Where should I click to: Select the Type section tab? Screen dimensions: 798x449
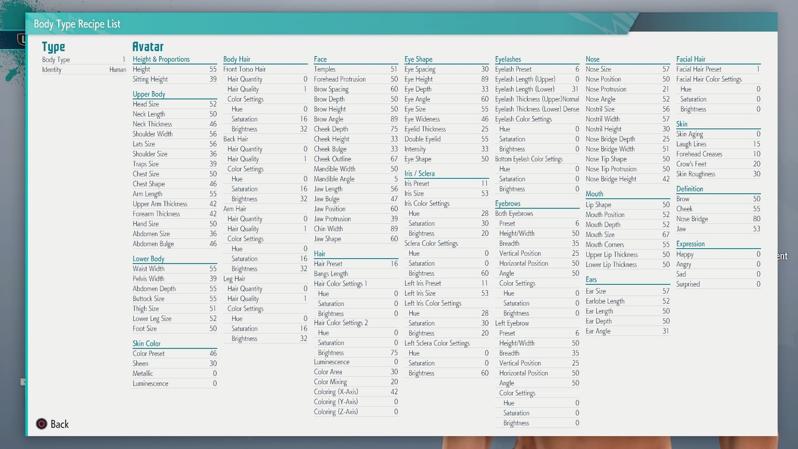tap(53, 47)
